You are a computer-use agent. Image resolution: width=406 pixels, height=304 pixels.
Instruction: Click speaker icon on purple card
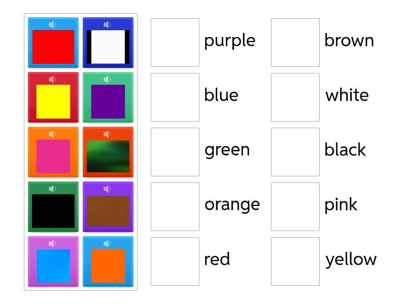(108, 79)
